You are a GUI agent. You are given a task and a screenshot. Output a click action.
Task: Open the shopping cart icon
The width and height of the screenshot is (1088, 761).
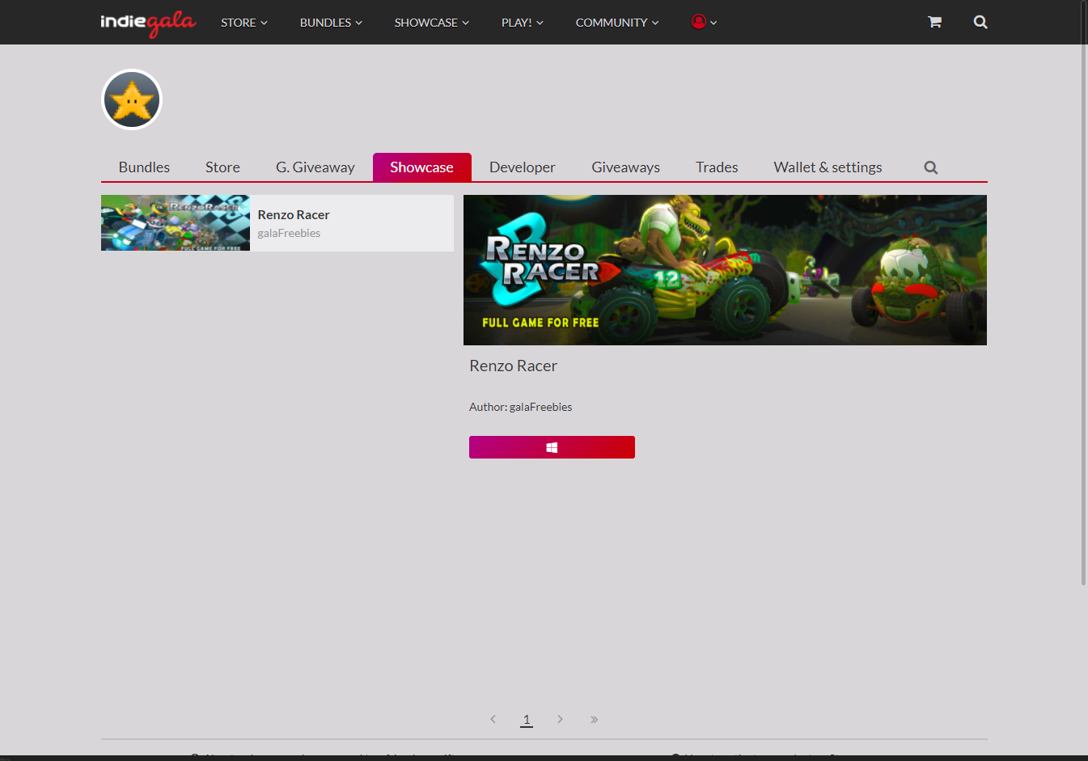coord(934,22)
